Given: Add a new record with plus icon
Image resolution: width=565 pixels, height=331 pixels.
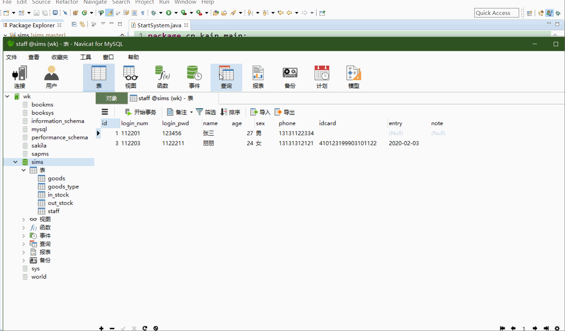Looking at the screenshot, I should tap(101, 328).
